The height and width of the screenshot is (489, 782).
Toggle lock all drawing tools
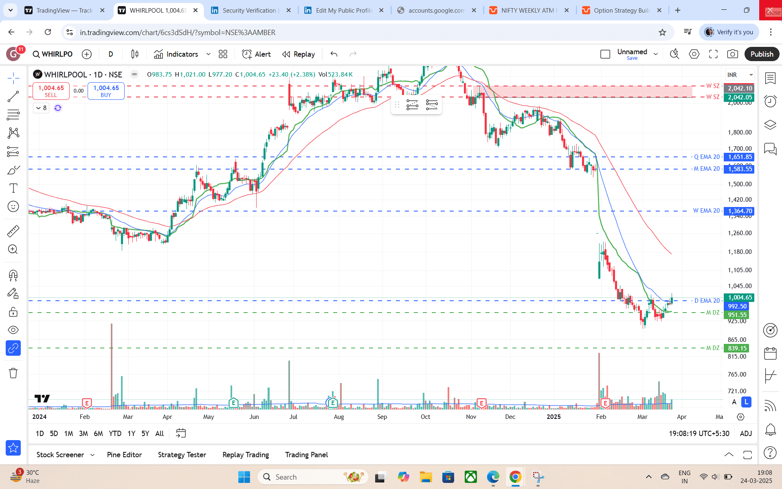(x=13, y=312)
